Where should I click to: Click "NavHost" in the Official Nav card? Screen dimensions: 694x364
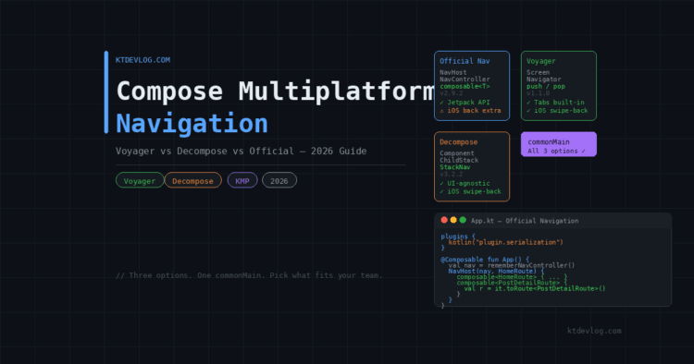pos(452,72)
